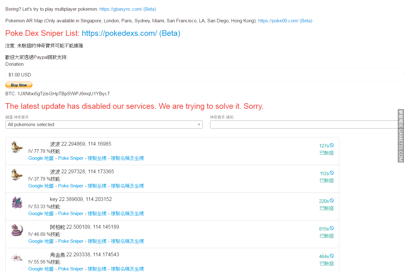Click the Nidorino sprite in the key row
This screenshot has width=404, height=272.
click(17, 202)
